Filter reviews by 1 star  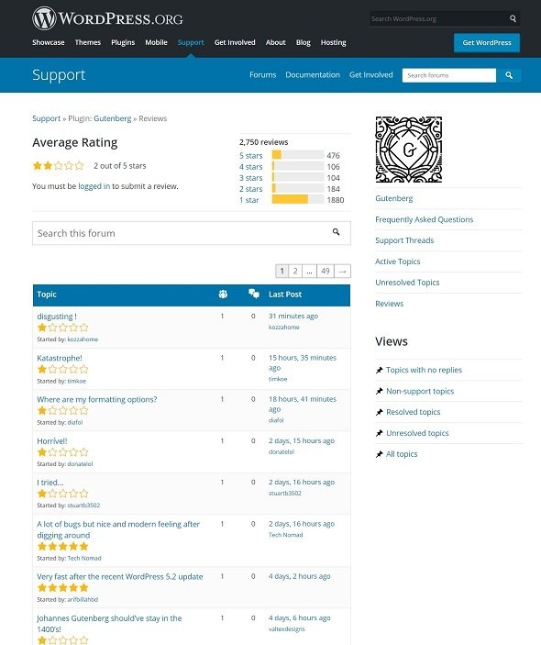point(249,200)
